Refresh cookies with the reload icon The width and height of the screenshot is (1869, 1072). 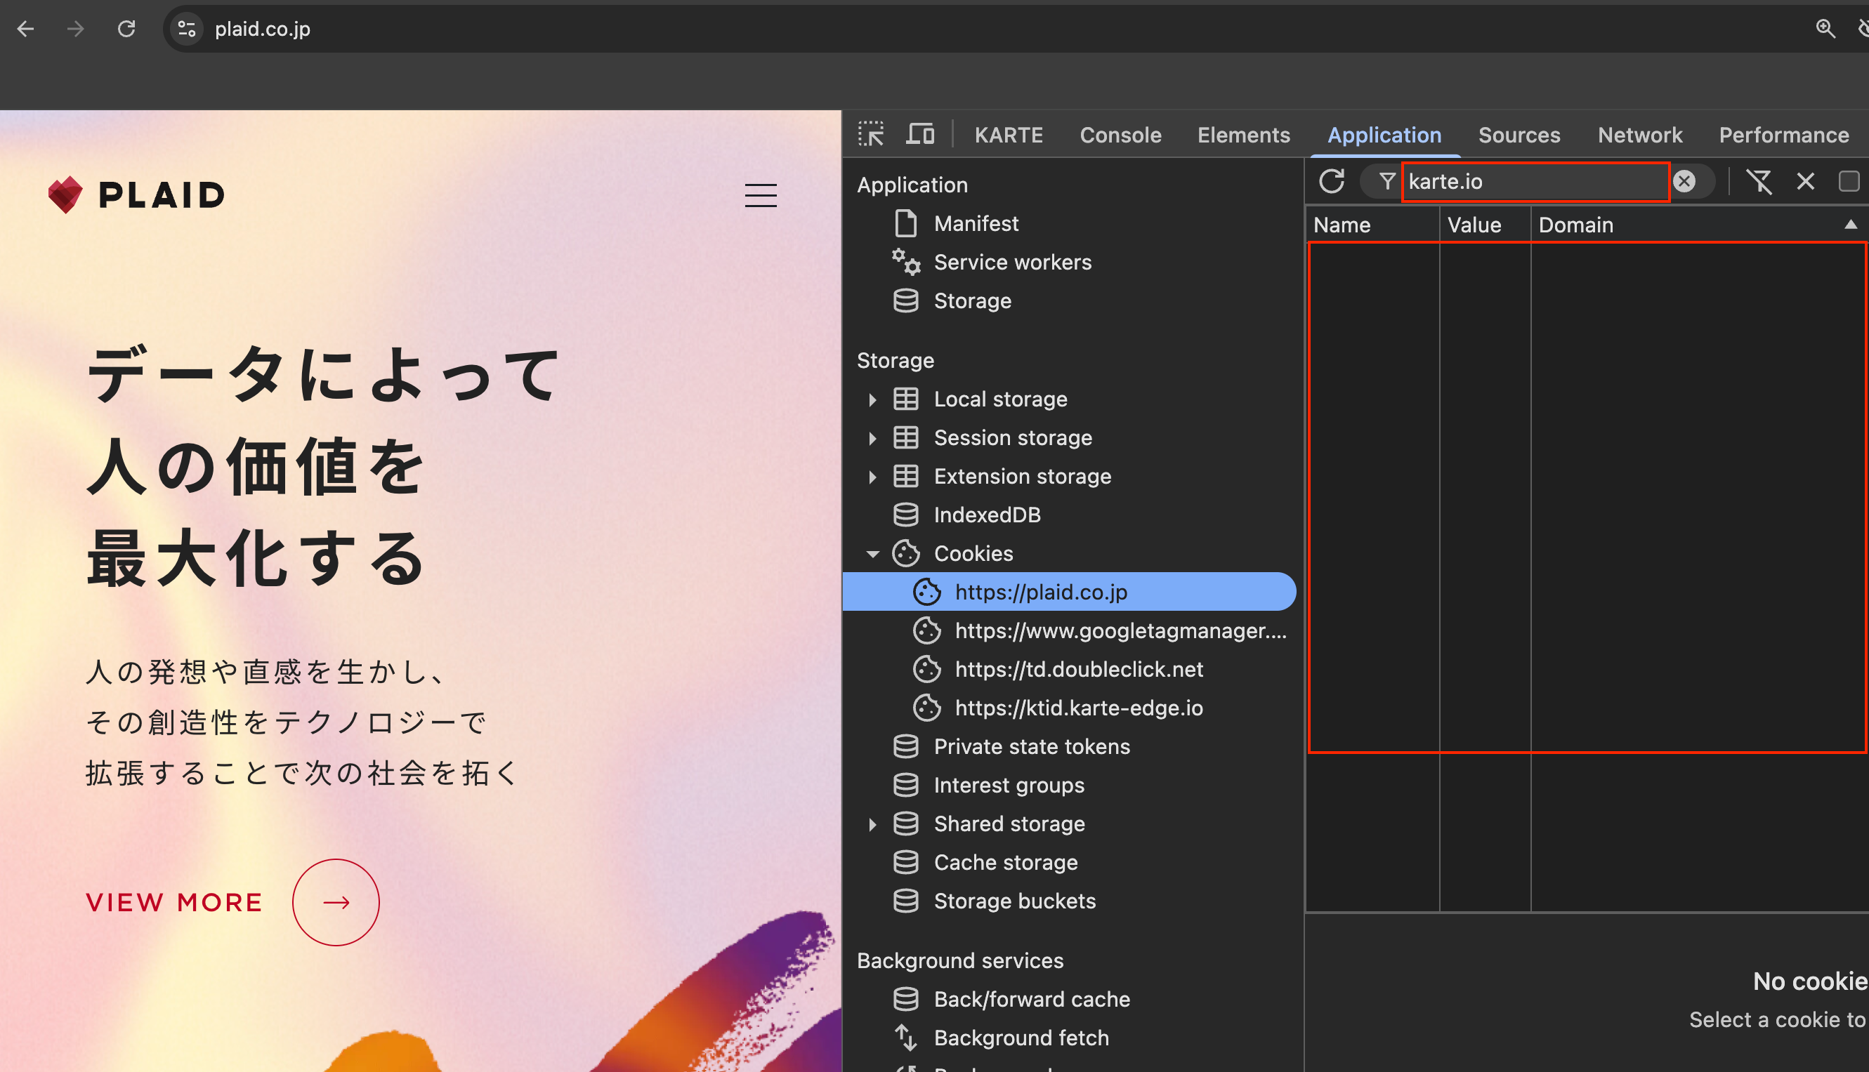(1332, 181)
